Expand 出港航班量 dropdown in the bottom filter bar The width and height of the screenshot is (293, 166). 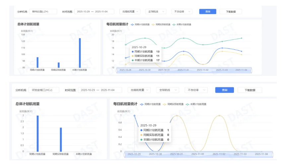click(x=139, y=90)
